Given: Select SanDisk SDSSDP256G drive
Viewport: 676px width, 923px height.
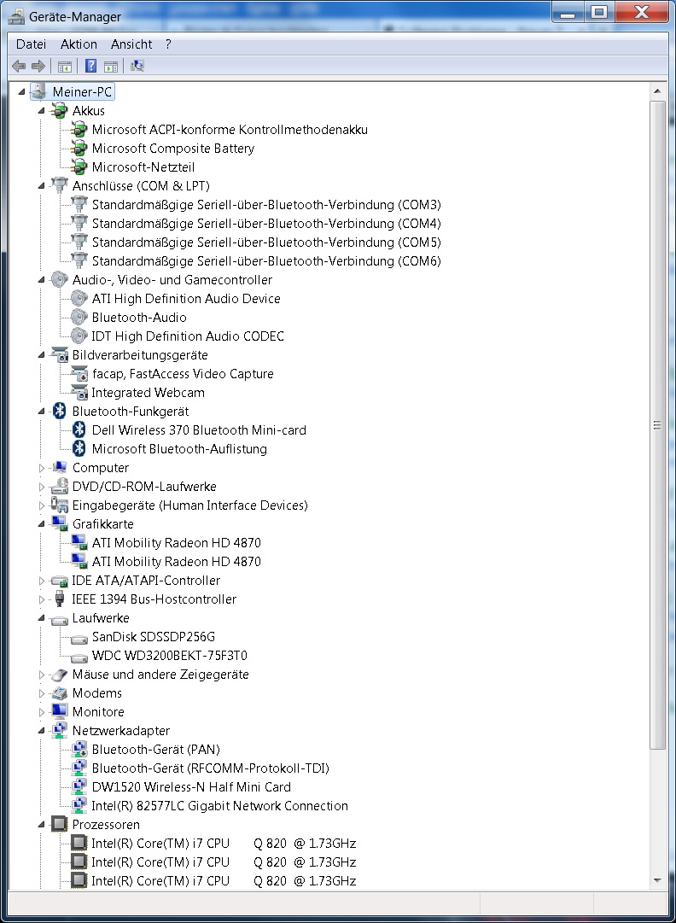Looking at the screenshot, I should click(154, 637).
